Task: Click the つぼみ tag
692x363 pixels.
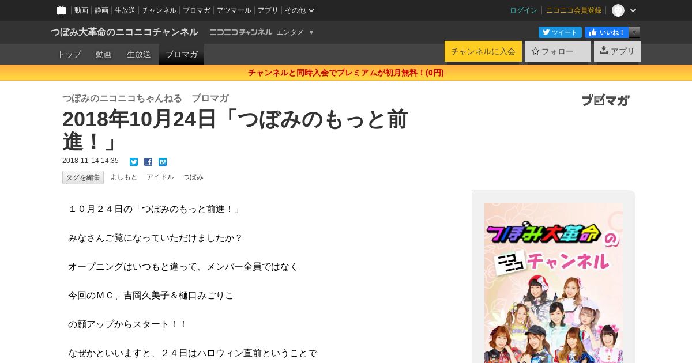Action: [193, 177]
